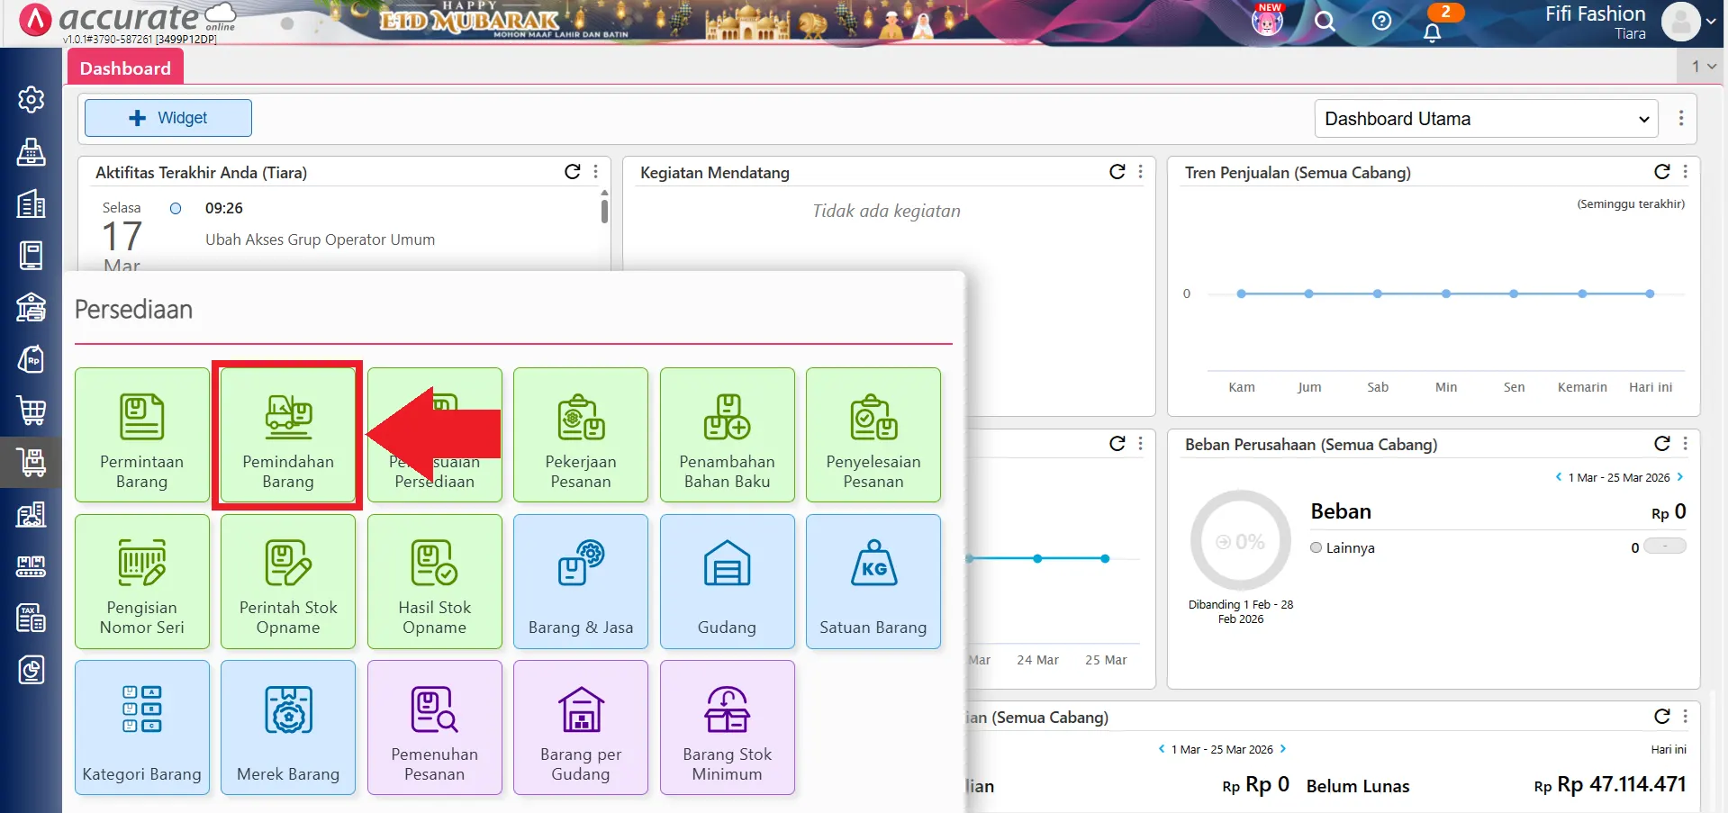
Task: Expand the Fifi Fashion user menu
Action: 1710,22
